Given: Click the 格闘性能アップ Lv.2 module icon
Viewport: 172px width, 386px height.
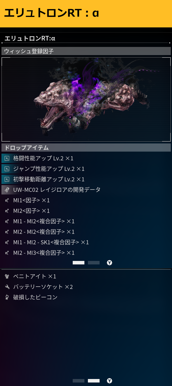Looking at the screenshot, I should [7, 158].
